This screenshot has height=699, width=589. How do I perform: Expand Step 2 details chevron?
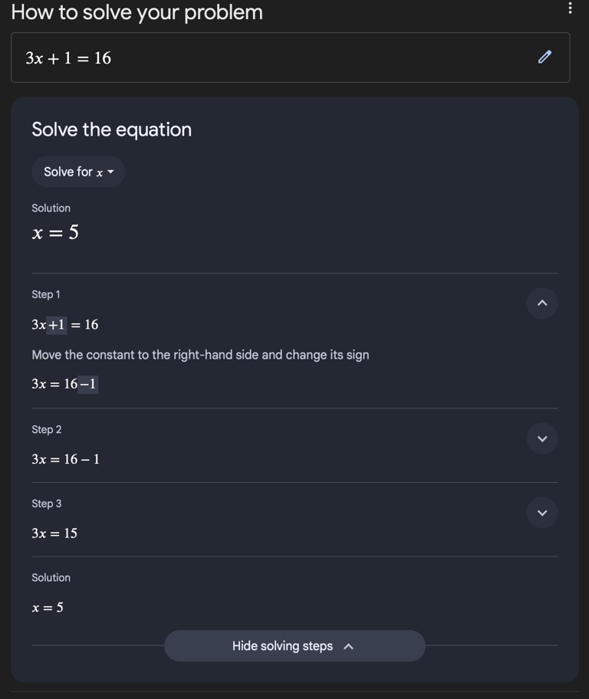[x=542, y=438]
